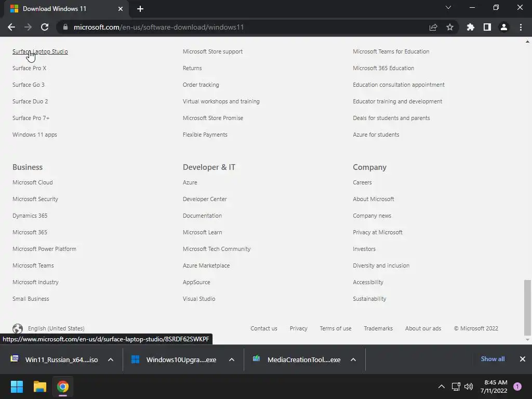
Task: Click the padlock site info icon
Action: 65,27
